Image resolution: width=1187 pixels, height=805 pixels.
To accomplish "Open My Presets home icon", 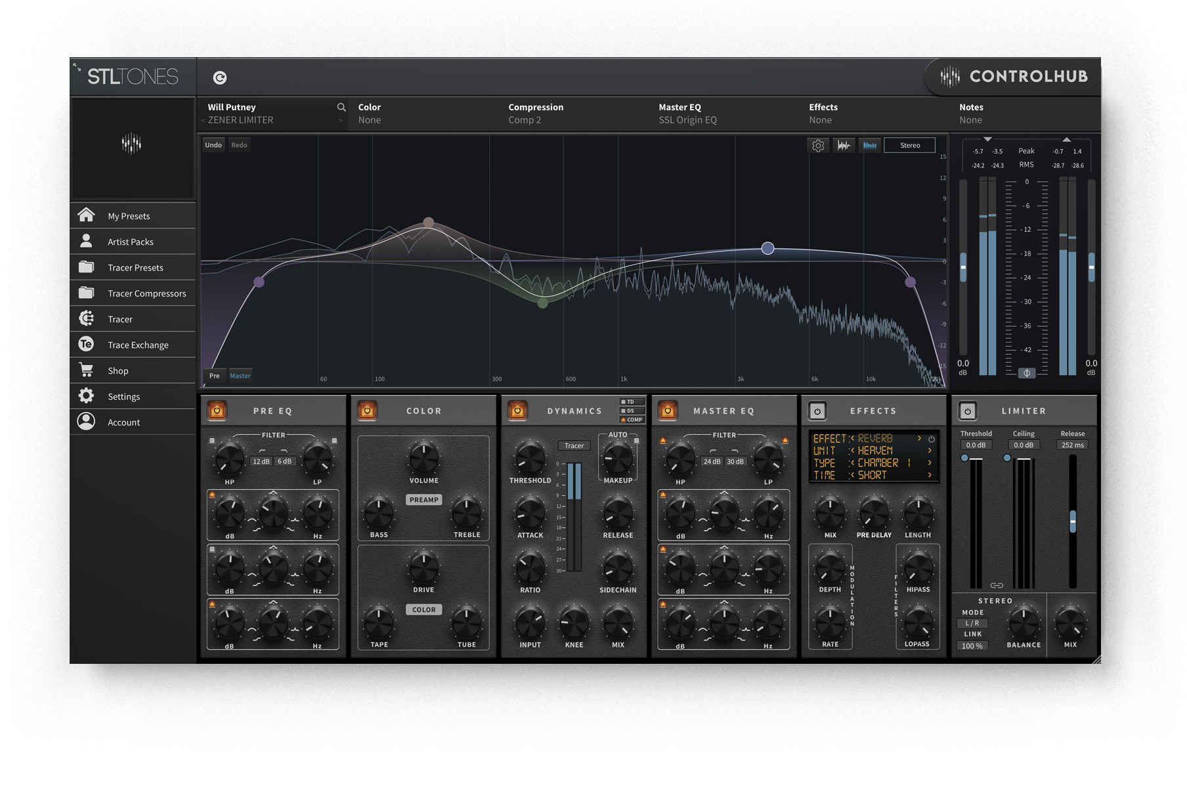I will click(x=86, y=215).
